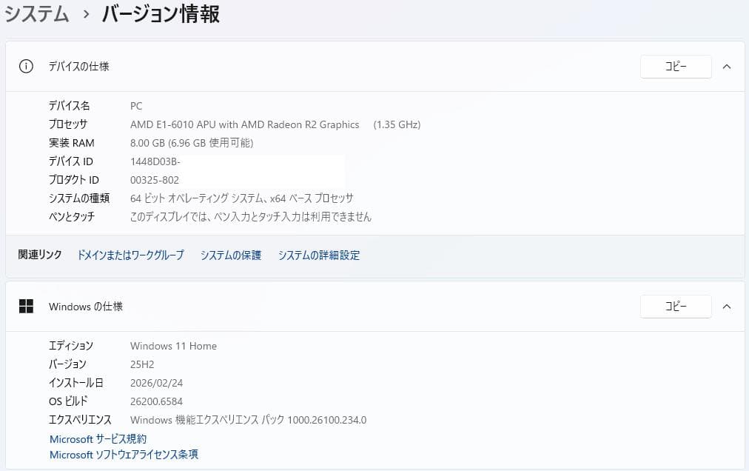Go back to システム in breadcrumb
This screenshot has height=471, width=749.
pos(37,13)
